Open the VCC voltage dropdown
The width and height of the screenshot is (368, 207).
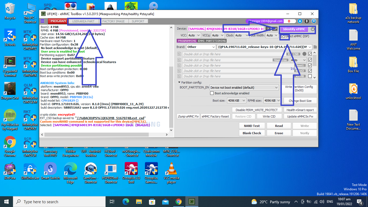click(194, 35)
